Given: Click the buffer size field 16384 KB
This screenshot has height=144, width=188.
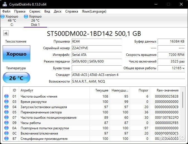Looking at the screenshot, I should point(172,41).
